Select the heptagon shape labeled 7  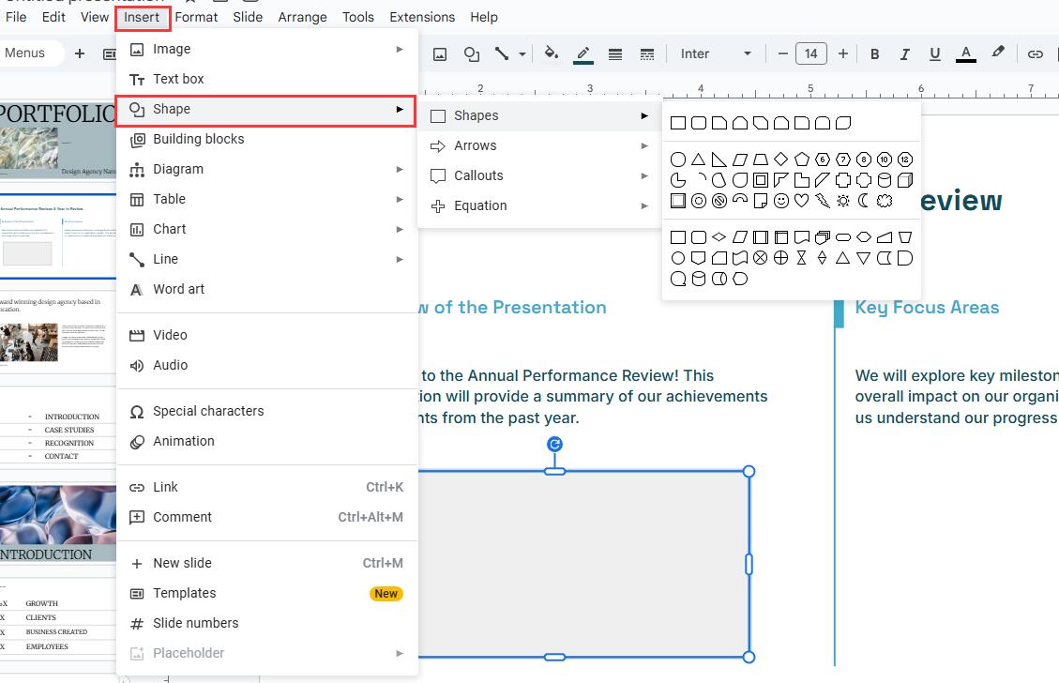[x=843, y=159]
